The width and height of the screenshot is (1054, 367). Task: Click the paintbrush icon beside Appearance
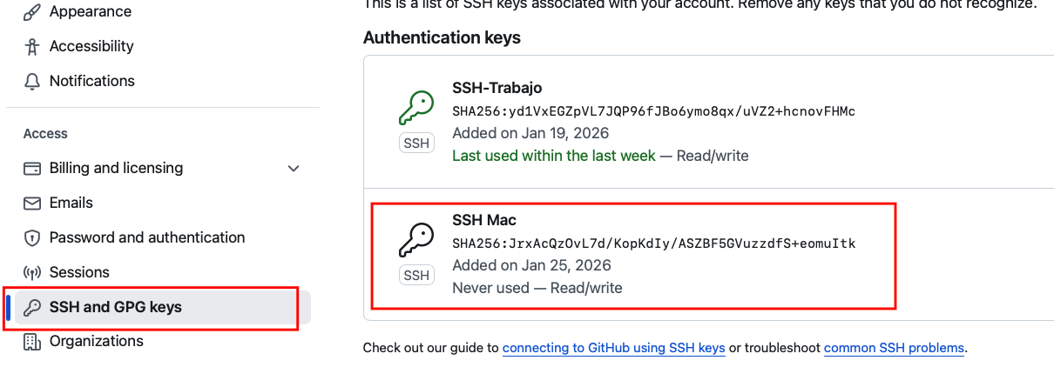(32, 12)
